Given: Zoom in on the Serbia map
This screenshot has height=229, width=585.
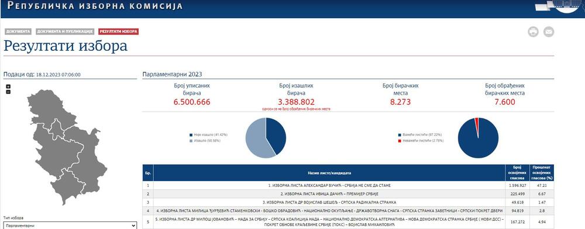Looking at the screenshot, I should click(8, 87).
